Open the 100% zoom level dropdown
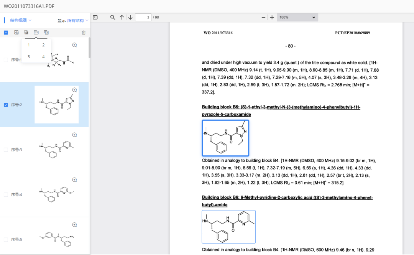414x255 pixels. pos(297,17)
